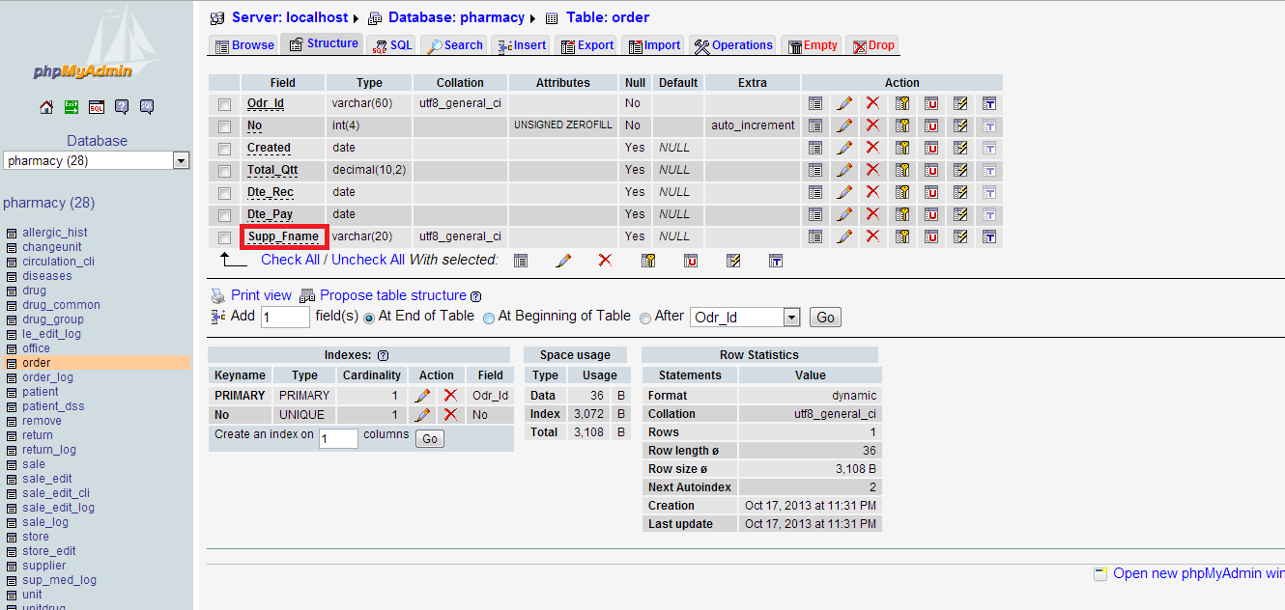Focus the index columns number input
This screenshot has height=610, width=1285.
(338, 438)
